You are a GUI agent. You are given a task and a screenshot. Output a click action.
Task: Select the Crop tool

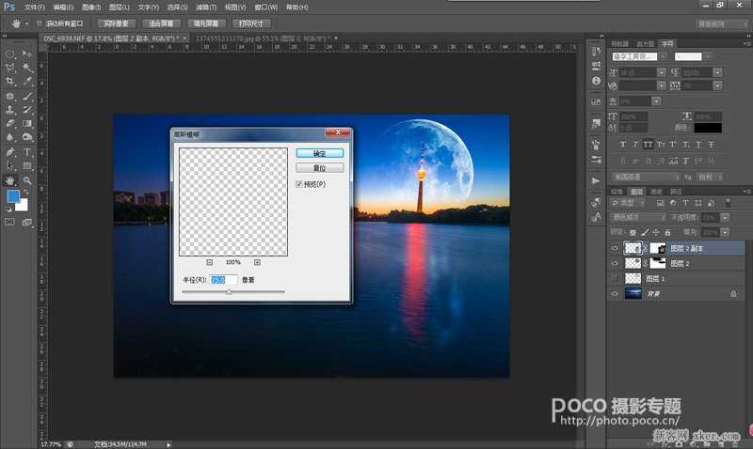[9, 81]
